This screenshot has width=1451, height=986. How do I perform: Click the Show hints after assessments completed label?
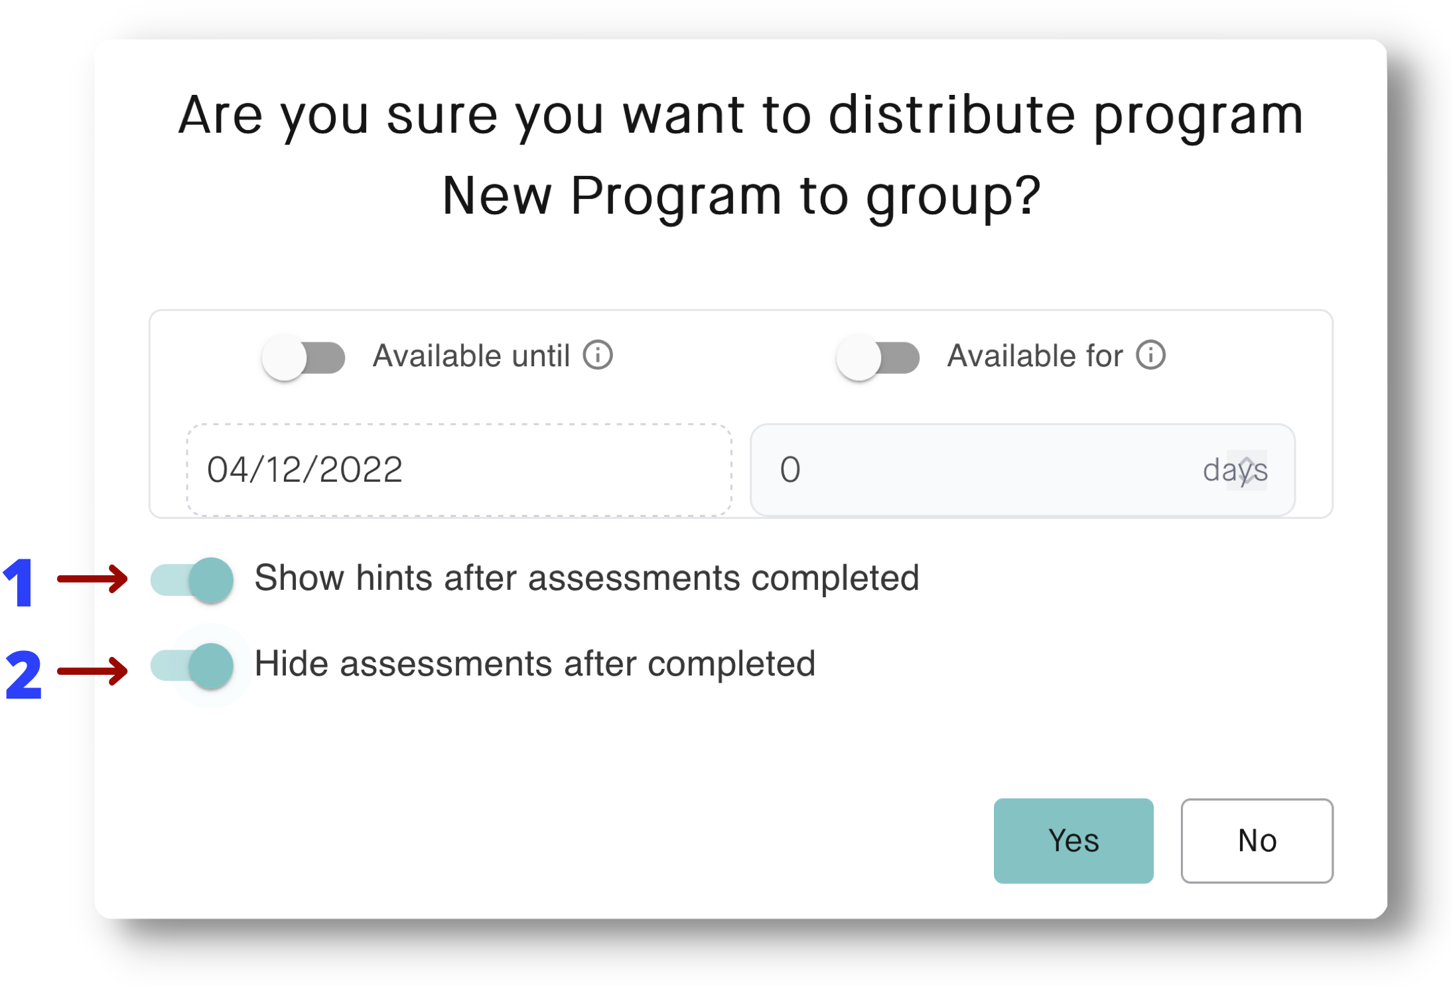click(587, 578)
